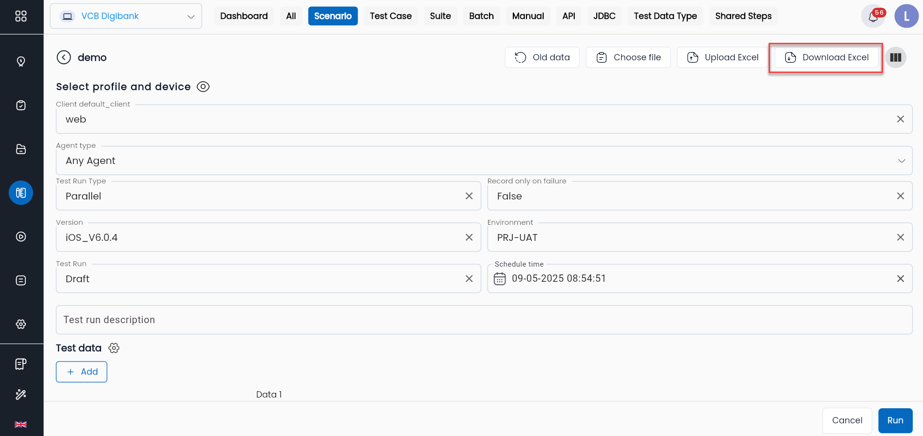Viewport: 923px width, 436px height.
Task: Expand the Agent type dropdown
Action: pos(484,161)
